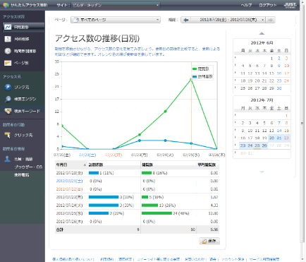
Task: Click the 2012/07/21(土) date in table
Action: coord(69,181)
